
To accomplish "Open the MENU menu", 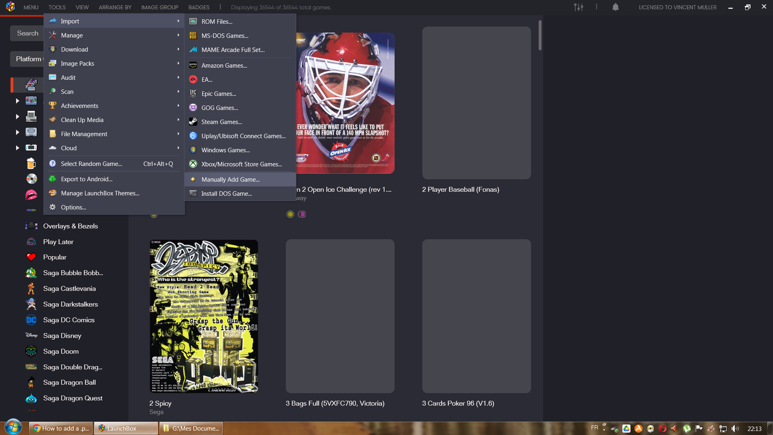I will point(31,7).
